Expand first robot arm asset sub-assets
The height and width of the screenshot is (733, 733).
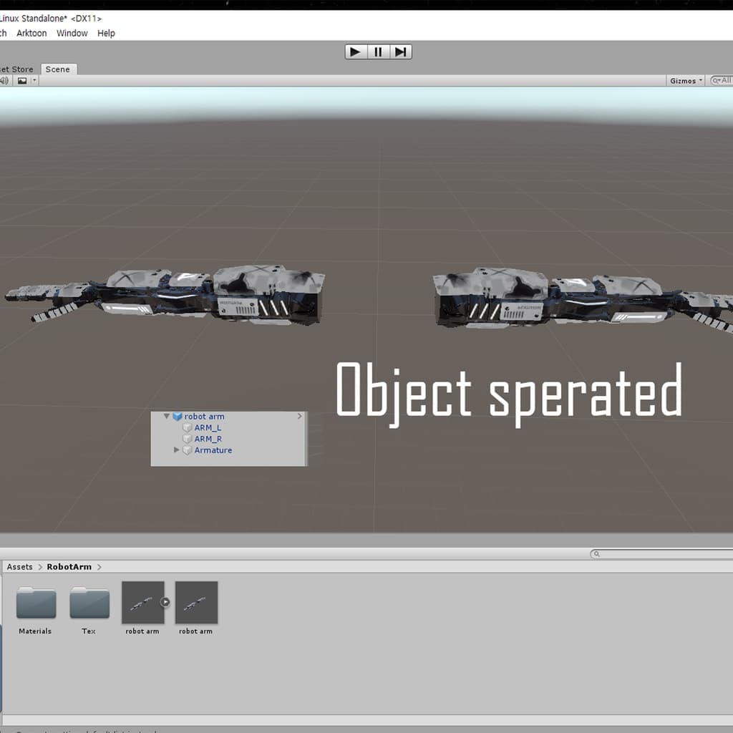pyautogui.click(x=165, y=602)
